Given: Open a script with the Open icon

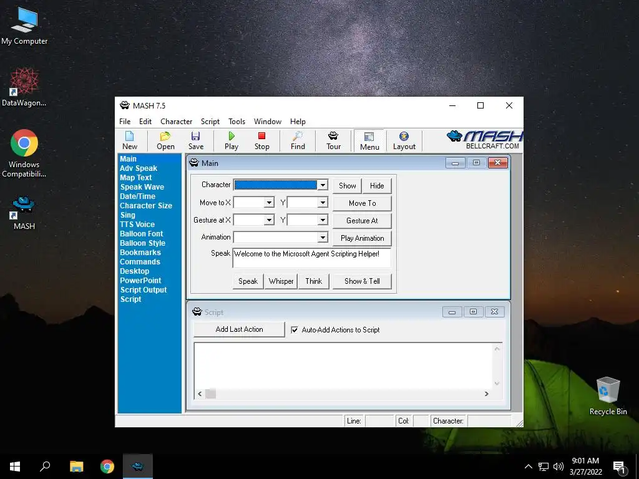Looking at the screenshot, I should pos(165,141).
